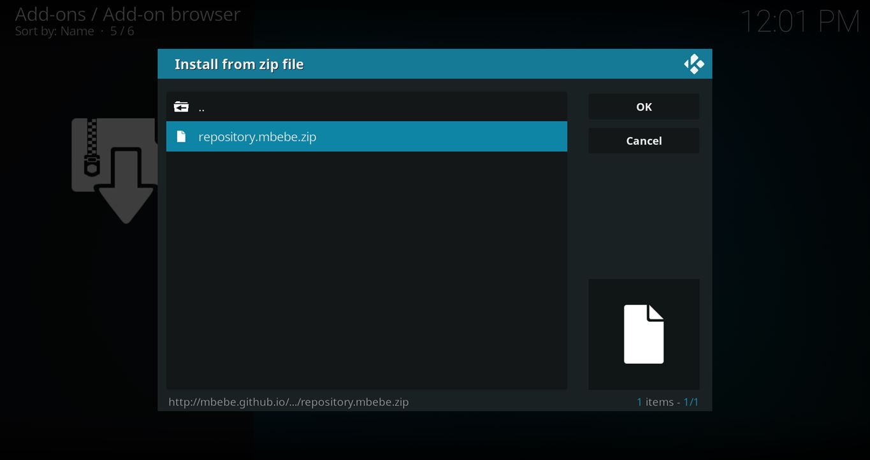The image size is (870, 460).
Task: Click the 12:01 PM clock
Action: point(800,22)
